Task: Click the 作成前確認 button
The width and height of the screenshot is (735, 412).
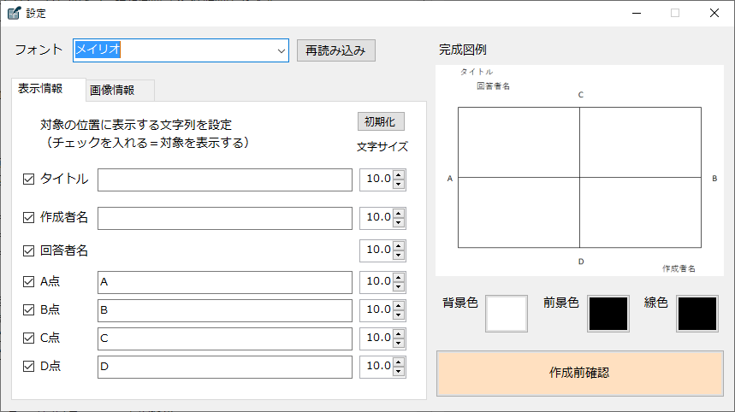Action: [579, 373]
